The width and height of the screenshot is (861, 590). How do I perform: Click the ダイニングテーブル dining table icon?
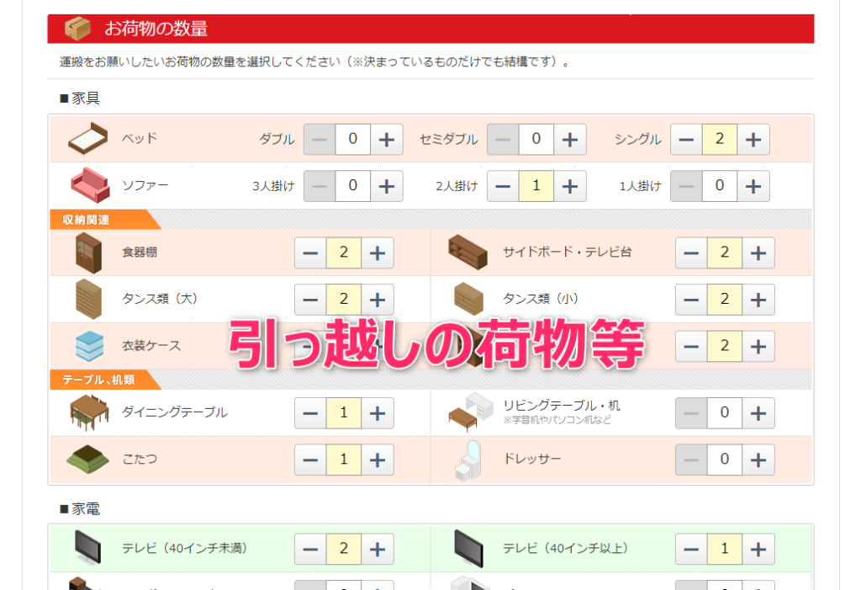coord(89,412)
